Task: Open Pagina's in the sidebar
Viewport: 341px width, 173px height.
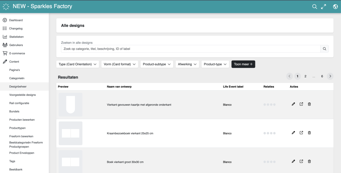Action: click(x=15, y=70)
